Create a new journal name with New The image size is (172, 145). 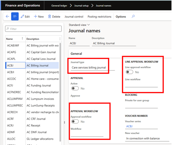39,17
